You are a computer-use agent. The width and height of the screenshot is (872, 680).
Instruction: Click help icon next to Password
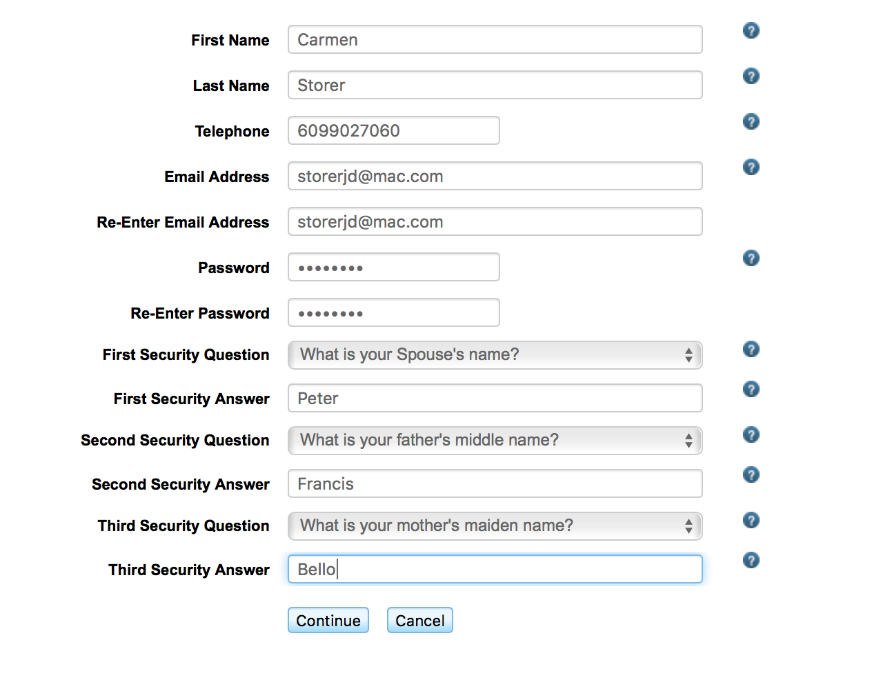751,258
